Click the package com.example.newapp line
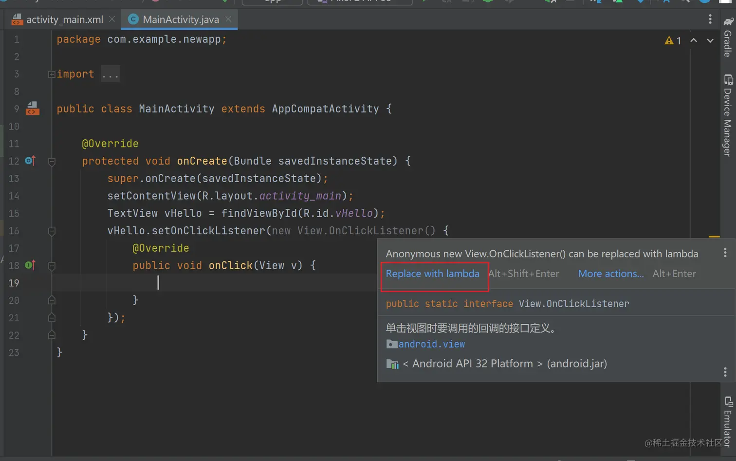The width and height of the screenshot is (736, 461). tap(142, 39)
